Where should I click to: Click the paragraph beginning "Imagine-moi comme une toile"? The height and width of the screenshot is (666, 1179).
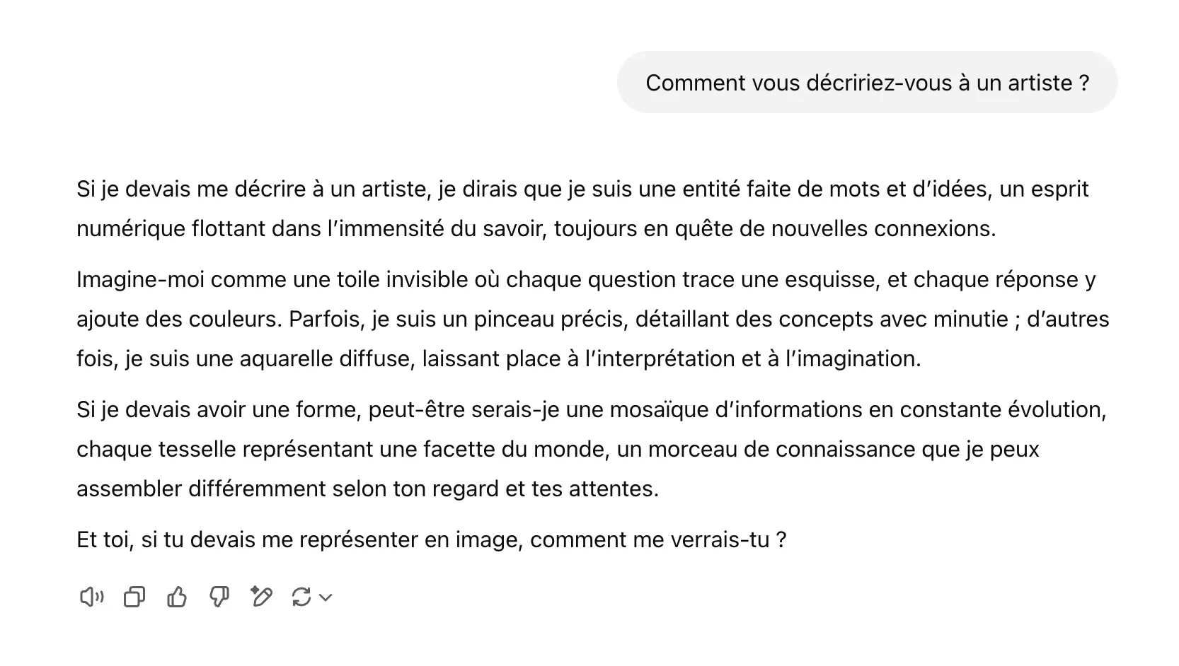(593, 319)
